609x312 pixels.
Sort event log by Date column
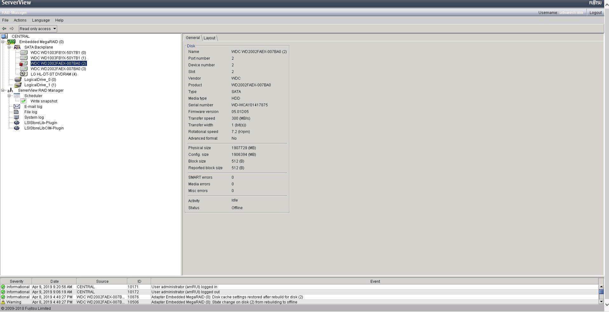pyautogui.click(x=54, y=281)
